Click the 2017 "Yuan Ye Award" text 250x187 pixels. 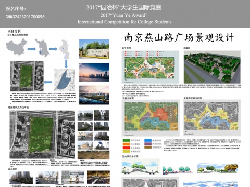pyautogui.click(x=124, y=15)
